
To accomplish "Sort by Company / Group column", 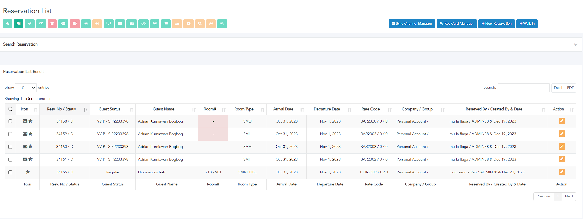I will click(420, 109).
